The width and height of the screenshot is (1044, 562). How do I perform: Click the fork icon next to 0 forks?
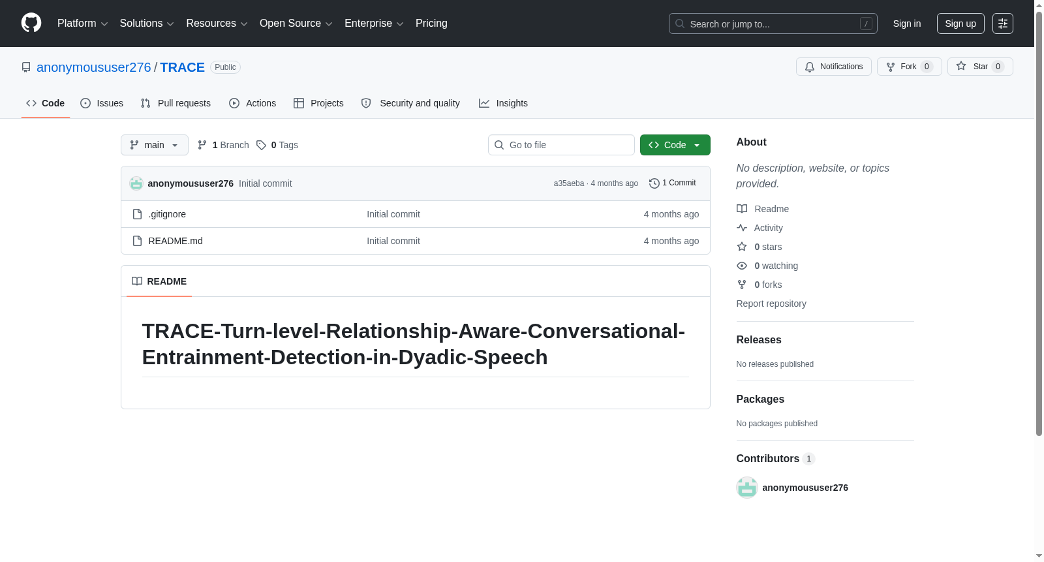742,285
